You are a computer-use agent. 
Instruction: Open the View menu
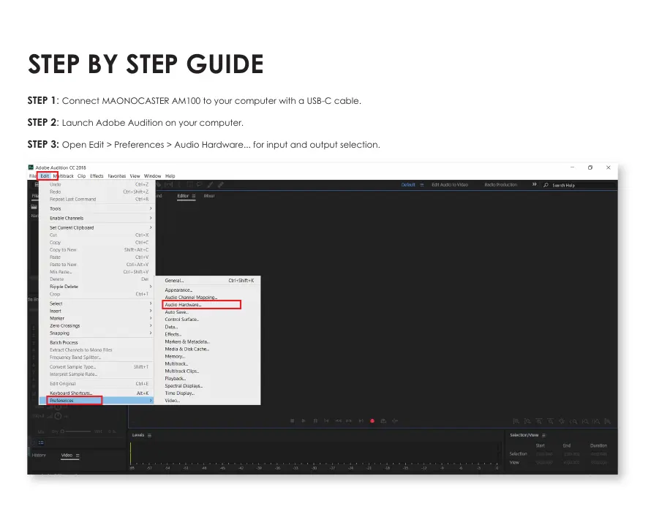pyautogui.click(x=135, y=176)
